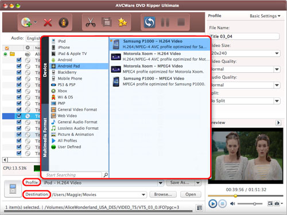Start converting with the blue arrows button

pos(149,22)
